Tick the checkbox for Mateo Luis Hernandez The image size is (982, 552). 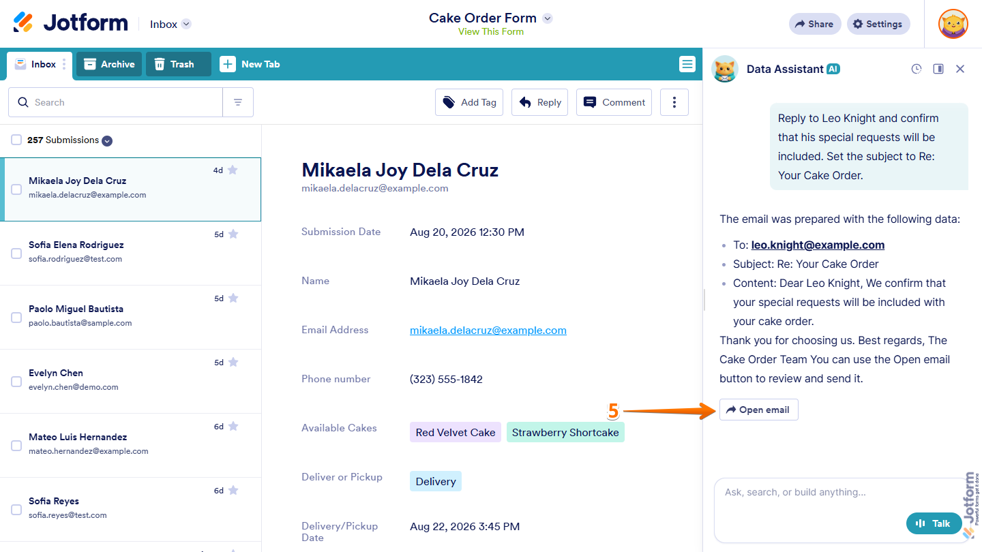16,446
